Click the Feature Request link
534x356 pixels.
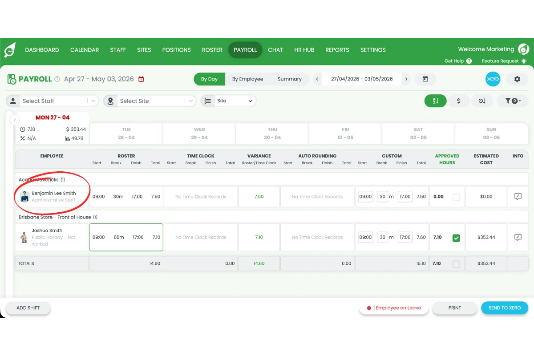pyautogui.click(x=500, y=61)
